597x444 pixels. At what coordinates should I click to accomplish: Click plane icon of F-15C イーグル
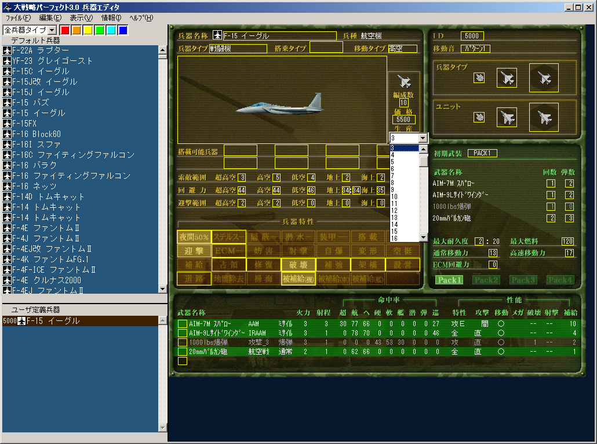point(7,71)
